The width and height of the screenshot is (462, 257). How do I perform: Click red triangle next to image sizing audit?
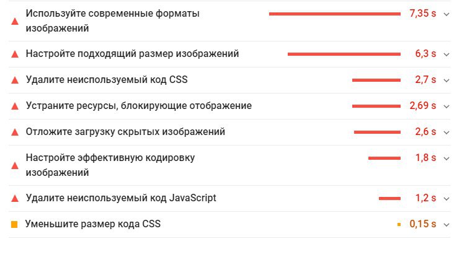[x=15, y=54]
